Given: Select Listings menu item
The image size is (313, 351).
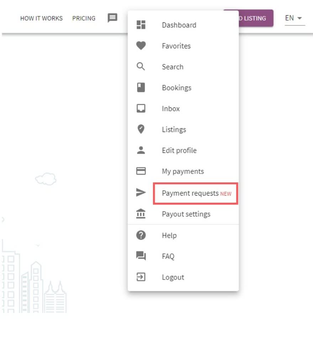Looking at the screenshot, I should (x=183, y=129).
